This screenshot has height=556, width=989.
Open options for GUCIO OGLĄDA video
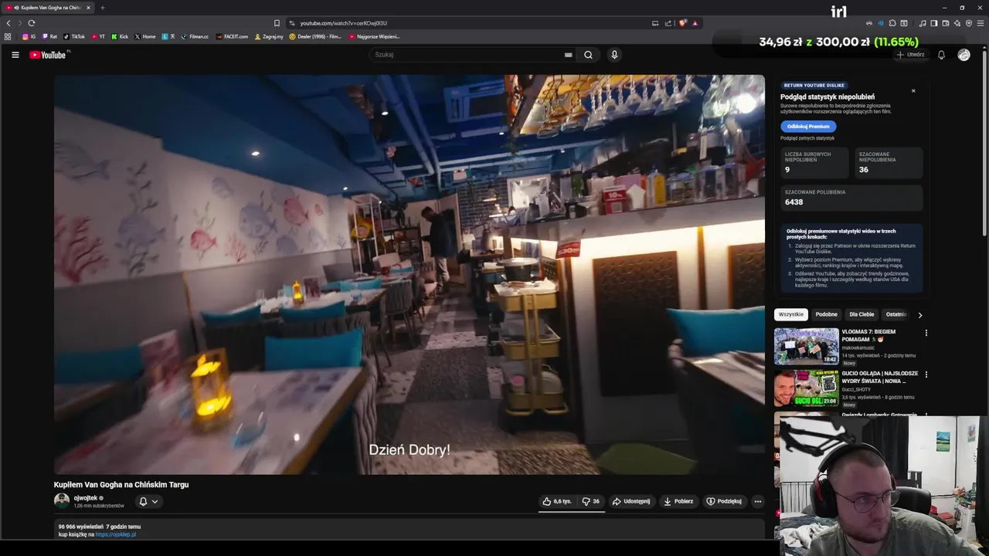pyautogui.click(x=926, y=375)
